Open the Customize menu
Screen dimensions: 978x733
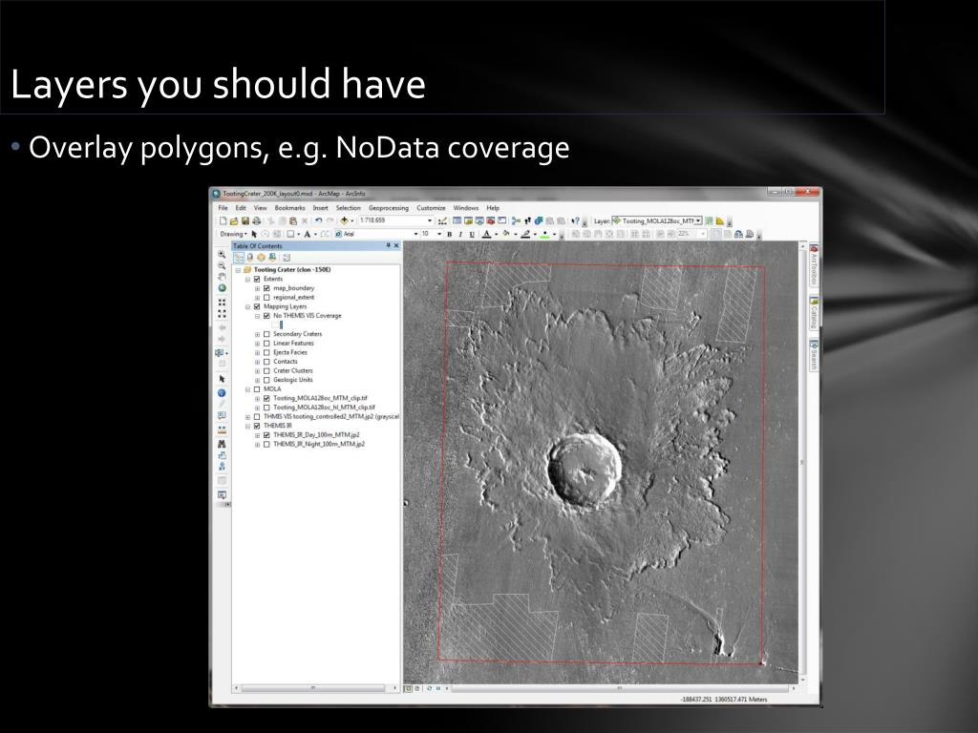pyautogui.click(x=431, y=208)
